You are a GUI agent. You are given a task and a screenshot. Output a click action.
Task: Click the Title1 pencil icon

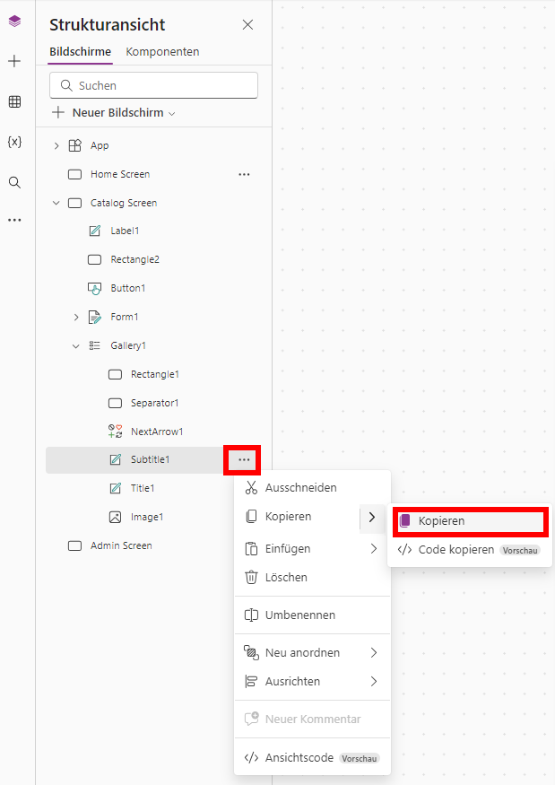click(115, 488)
